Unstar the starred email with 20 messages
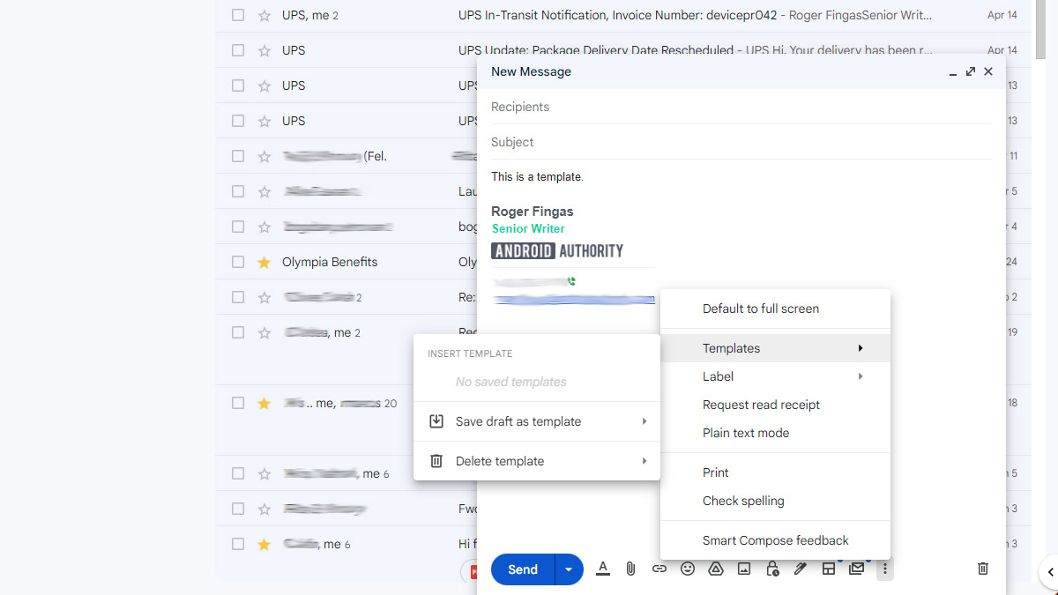Viewport: 1058px width, 595px height. (264, 403)
